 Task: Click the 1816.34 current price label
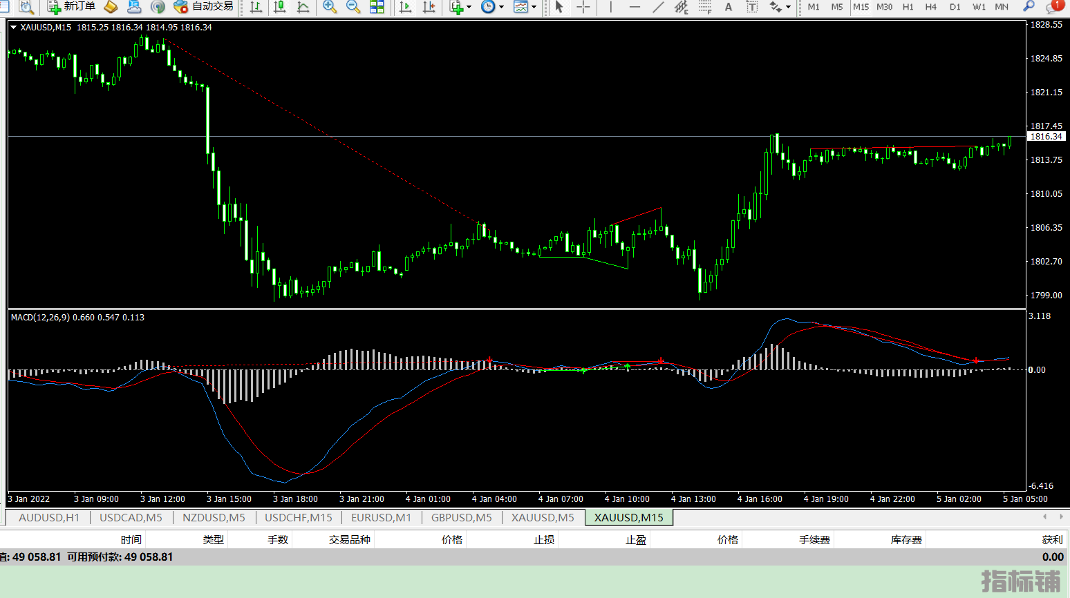point(1046,137)
